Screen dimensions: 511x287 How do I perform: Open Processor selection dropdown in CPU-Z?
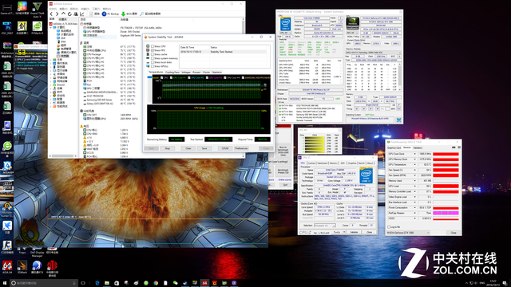coord(325,225)
